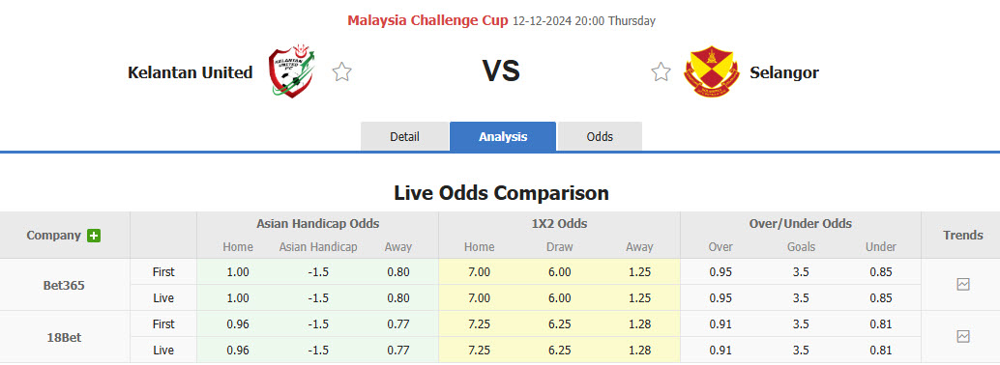1000x365 pixels.
Task: Click 18Bet first away odds 1.28
Action: [639, 324]
